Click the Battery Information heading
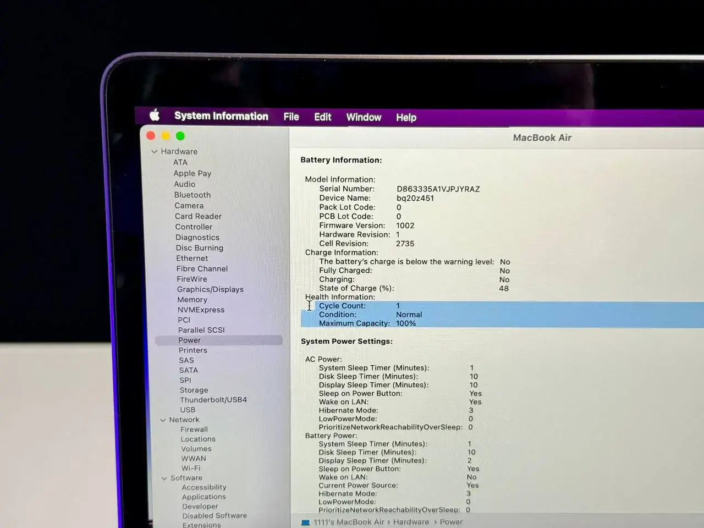 (341, 160)
